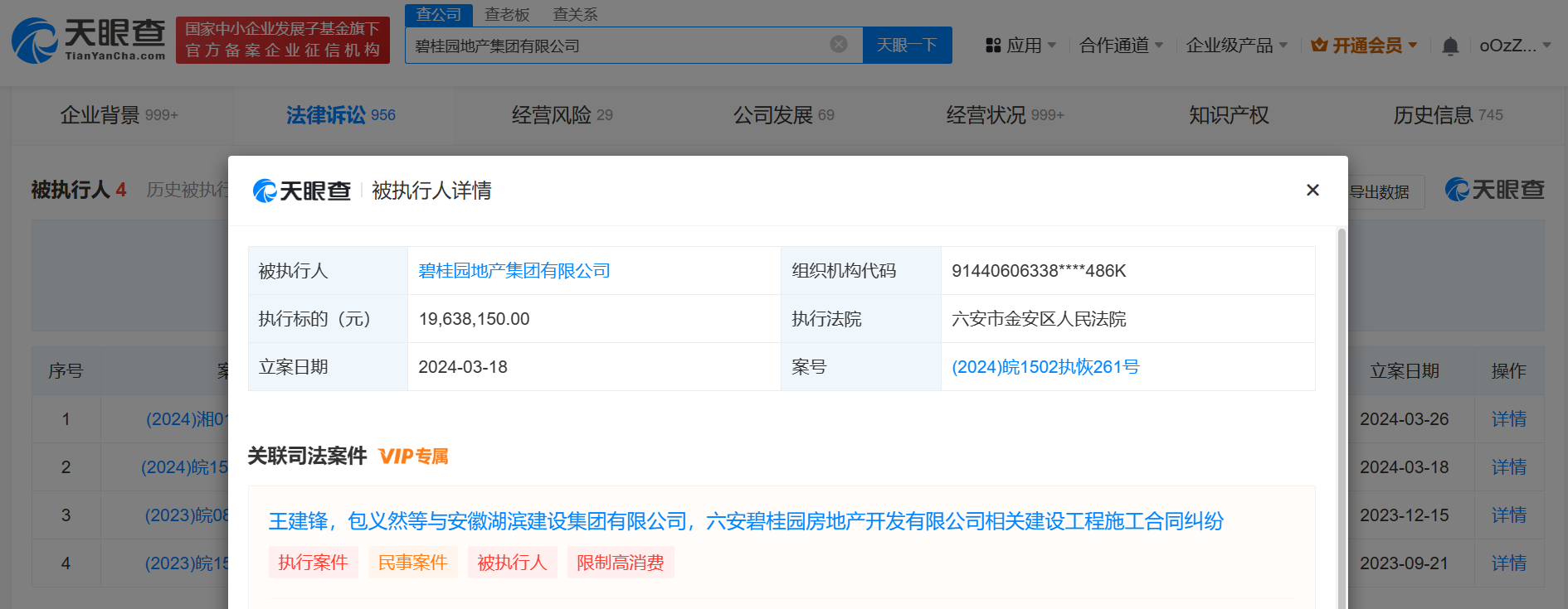Close the 被执行人详情 dialog
Screen dimensions: 1568x609
pos(1312,190)
